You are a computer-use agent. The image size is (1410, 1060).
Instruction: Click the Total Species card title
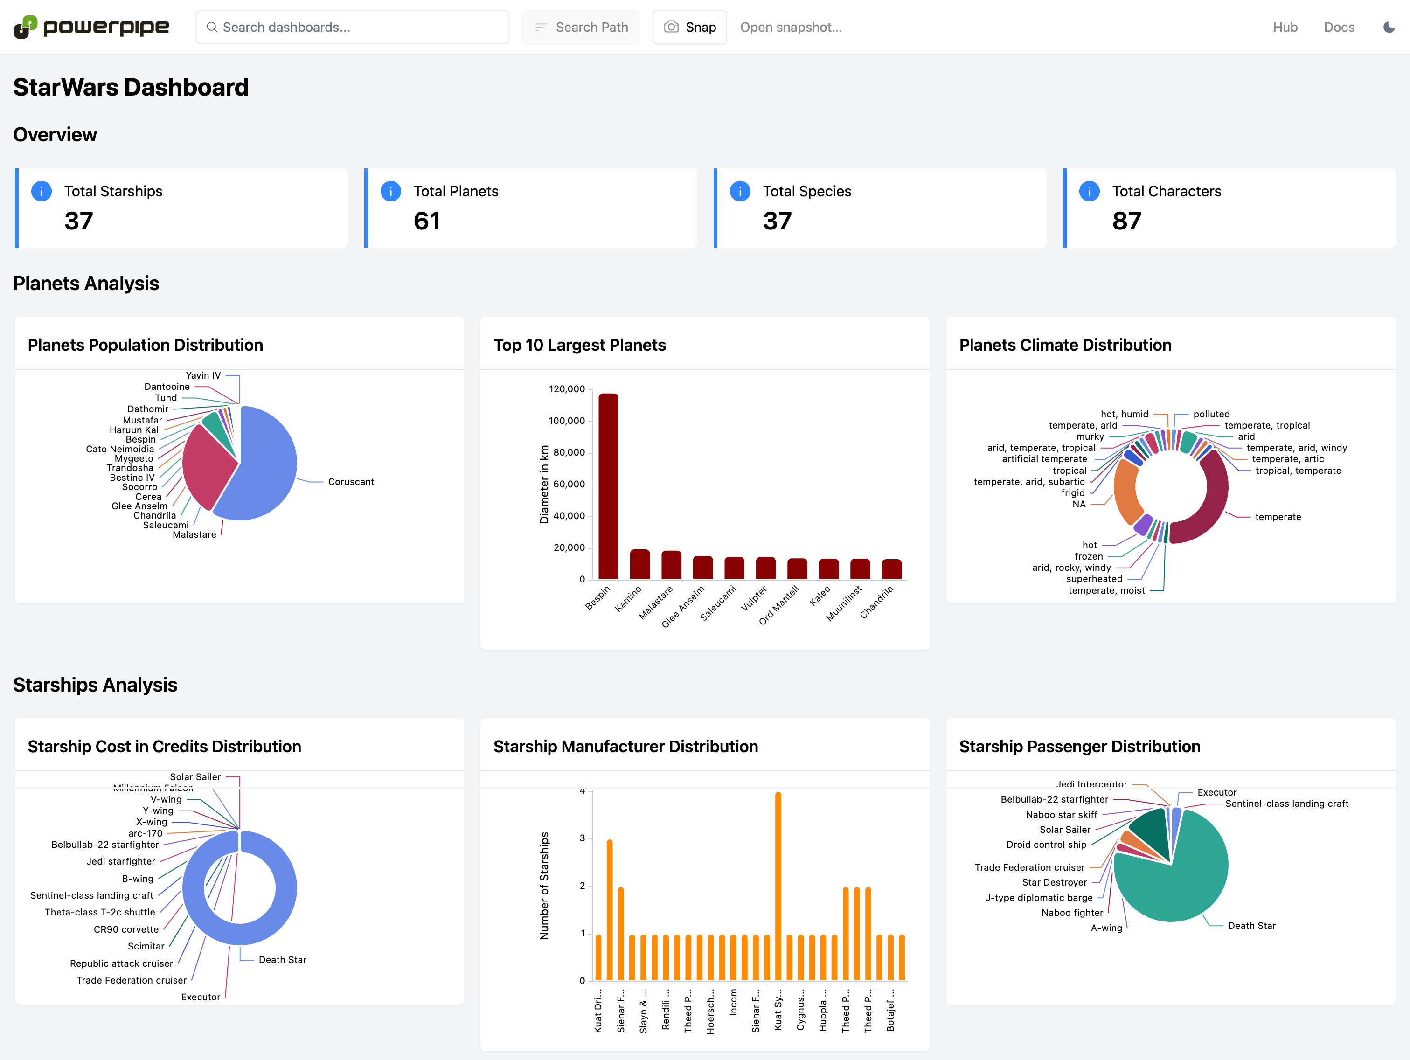807,191
